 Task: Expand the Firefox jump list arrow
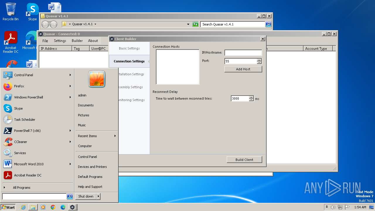pyautogui.click(x=70, y=86)
